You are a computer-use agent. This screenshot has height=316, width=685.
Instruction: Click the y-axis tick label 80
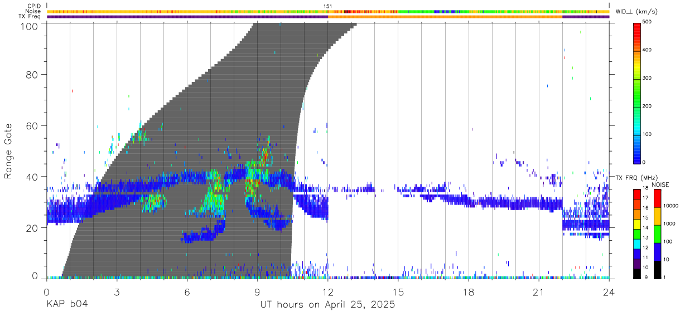pos(32,74)
